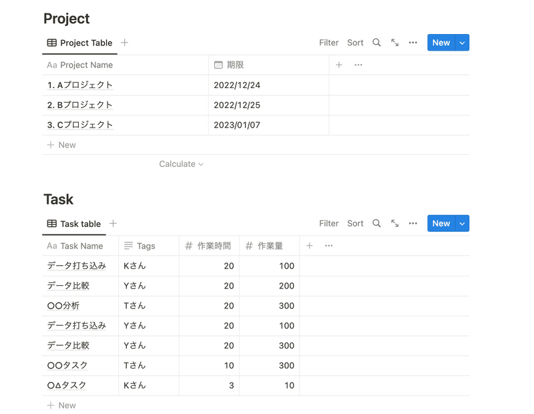Expand the Project New button dropdown arrow
Image resolution: width=534 pixels, height=414 pixels.
pos(462,43)
